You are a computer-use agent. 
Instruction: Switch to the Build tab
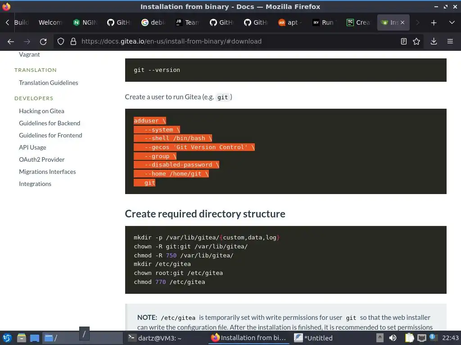[22, 22]
